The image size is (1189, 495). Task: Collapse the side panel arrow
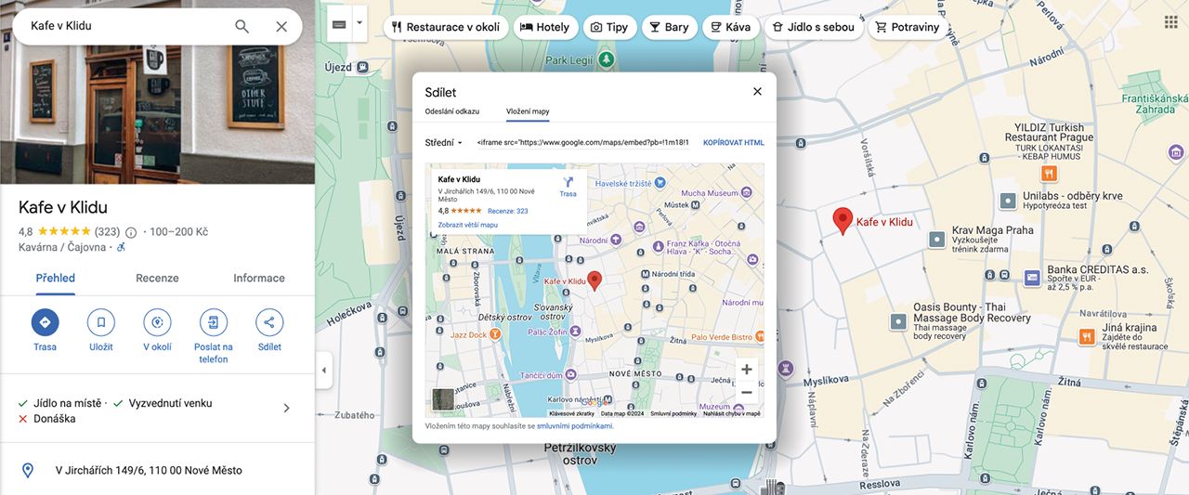323,371
